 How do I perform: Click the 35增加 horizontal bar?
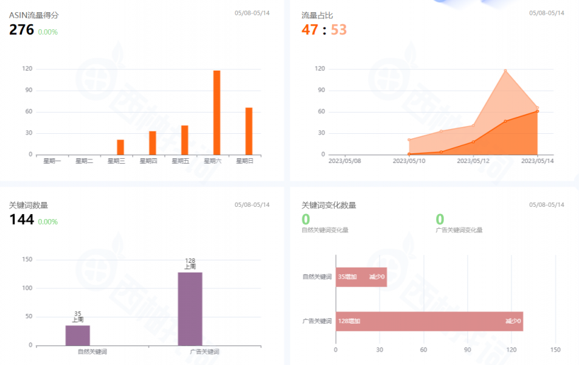pyautogui.click(x=361, y=277)
